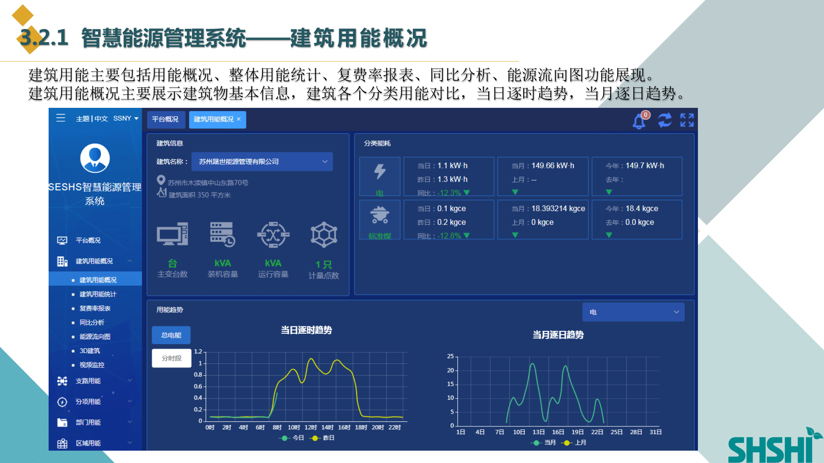This screenshot has height=463, width=824.
Task: Click the 区域用能 sidebar icon
Action: coord(62,443)
